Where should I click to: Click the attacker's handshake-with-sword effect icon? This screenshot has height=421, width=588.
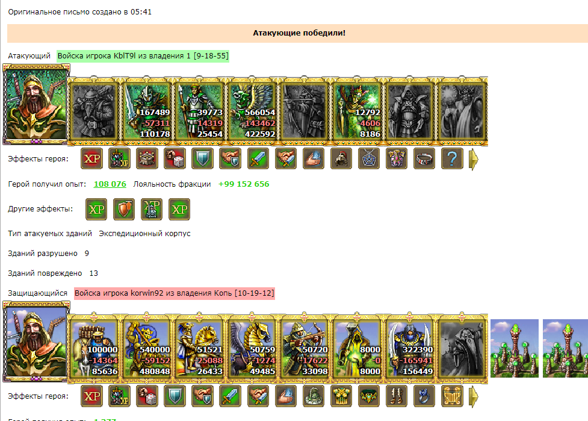286,159
